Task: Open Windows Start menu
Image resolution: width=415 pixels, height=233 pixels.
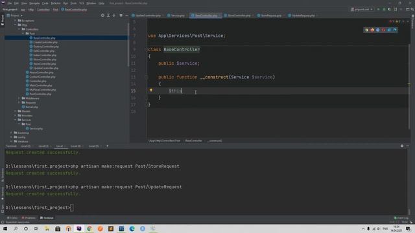Action: [x=5, y=228]
